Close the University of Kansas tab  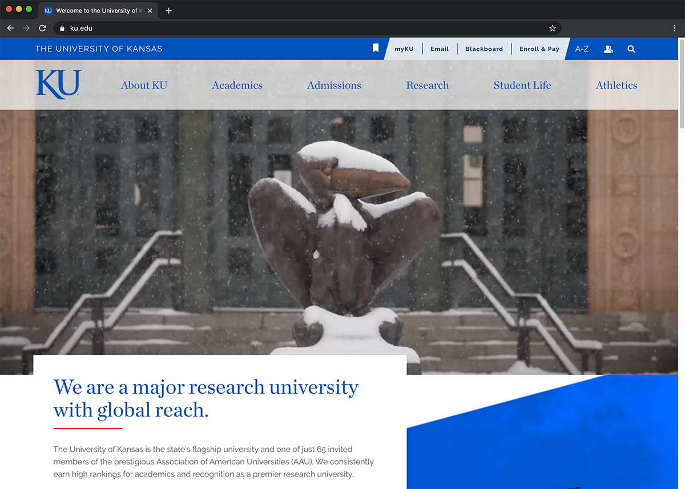pyautogui.click(x=150, y=11)
